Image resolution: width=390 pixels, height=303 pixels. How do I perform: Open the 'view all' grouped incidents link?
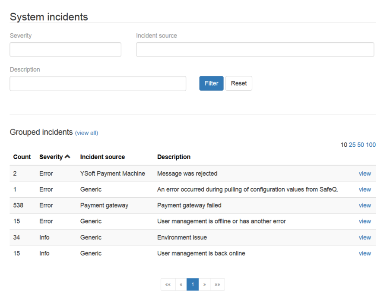86,133
